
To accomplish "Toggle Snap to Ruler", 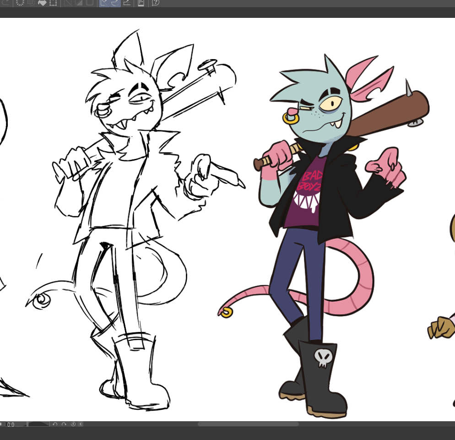I will coord(104,3).
